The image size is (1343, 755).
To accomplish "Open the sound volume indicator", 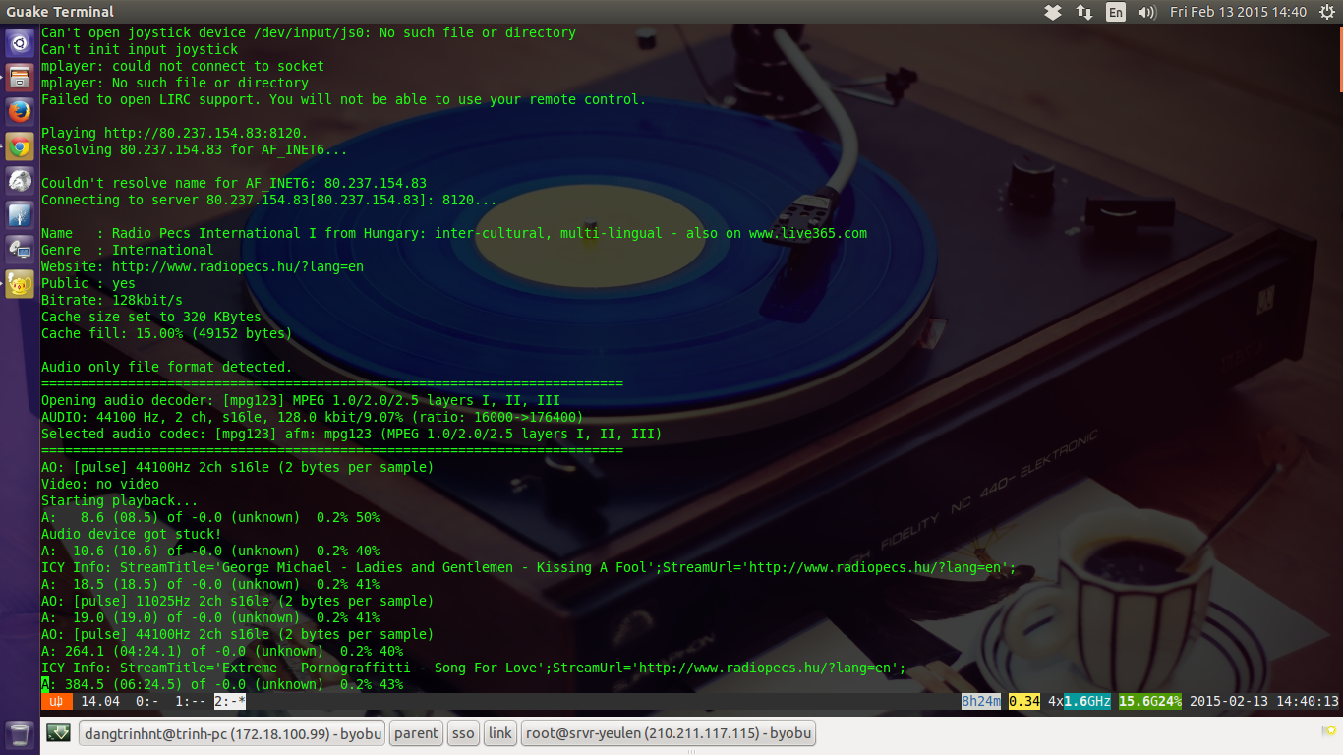I will click(x=1146, y=12).
